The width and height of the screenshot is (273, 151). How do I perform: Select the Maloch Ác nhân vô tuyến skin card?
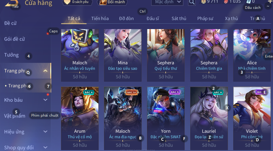pos(80,55)
